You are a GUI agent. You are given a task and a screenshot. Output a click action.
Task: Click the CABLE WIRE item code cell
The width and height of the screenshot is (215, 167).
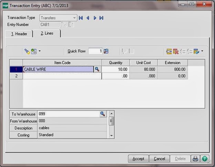pos(58,69)
